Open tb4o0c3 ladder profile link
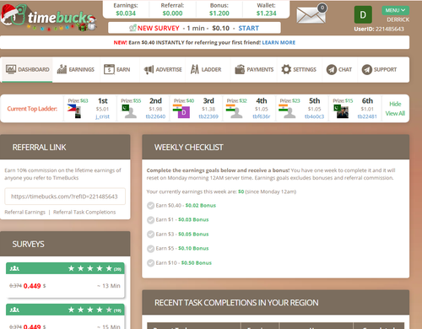The width and height of the screenshot is (422, 329). 314,116
